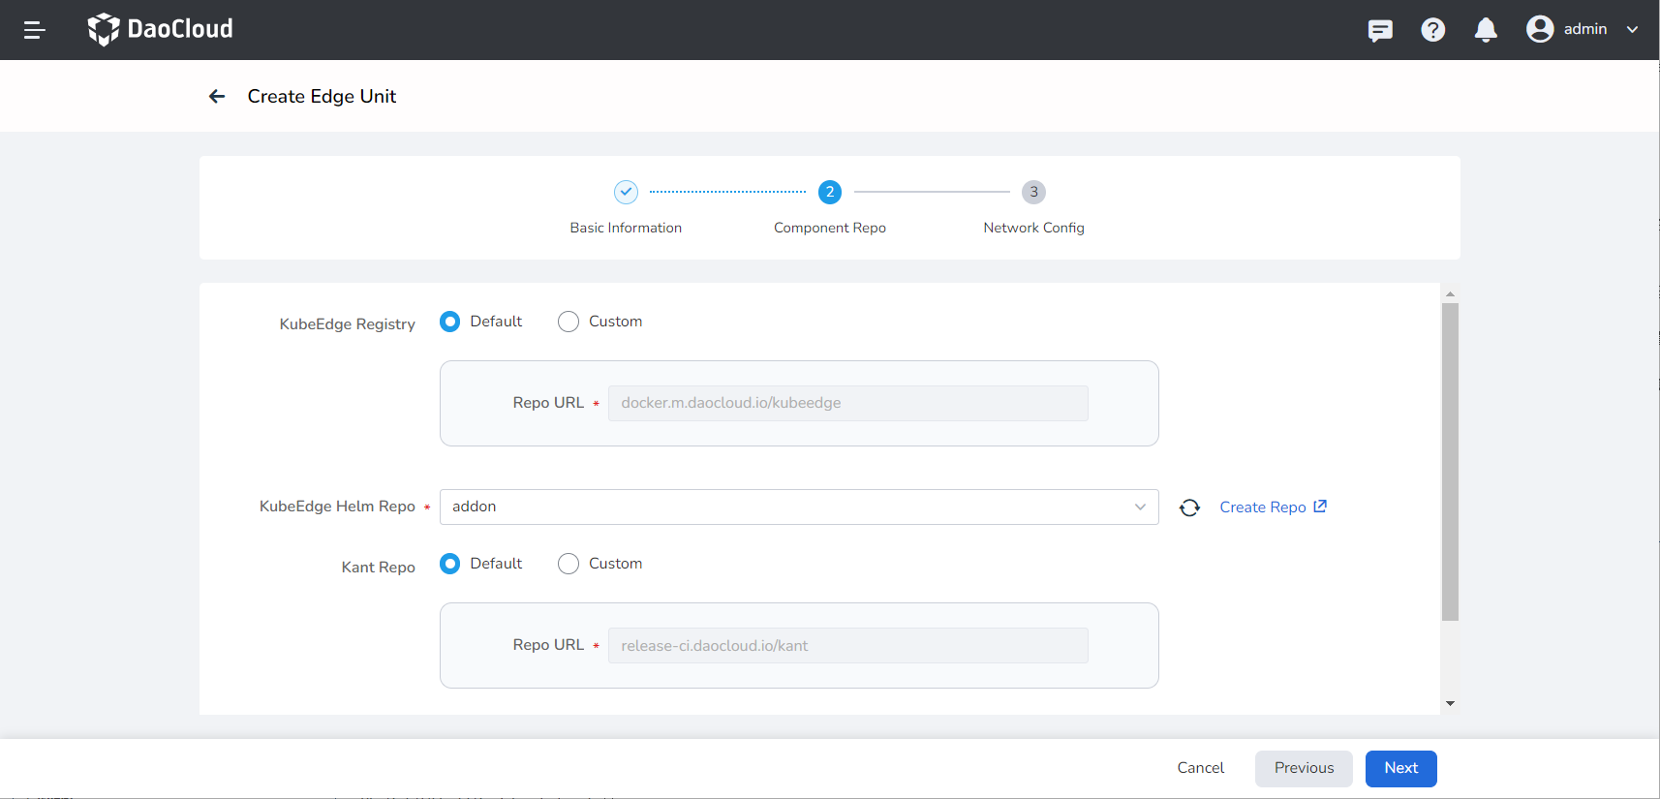Select Custom for Kant Repo
This screenshot has height=799, width=1660.
(x=569, y=564)
